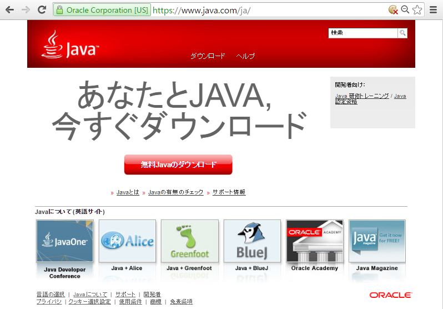Click the 開発者向け sidebar heading
Viewport: 443px width, 309px height.
(350, 84)
